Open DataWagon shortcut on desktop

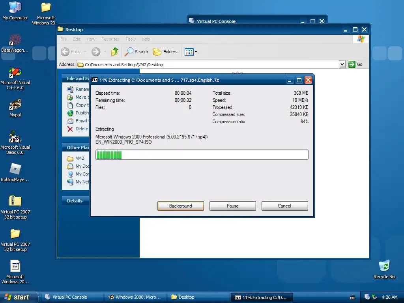click(x=15, y=43)
